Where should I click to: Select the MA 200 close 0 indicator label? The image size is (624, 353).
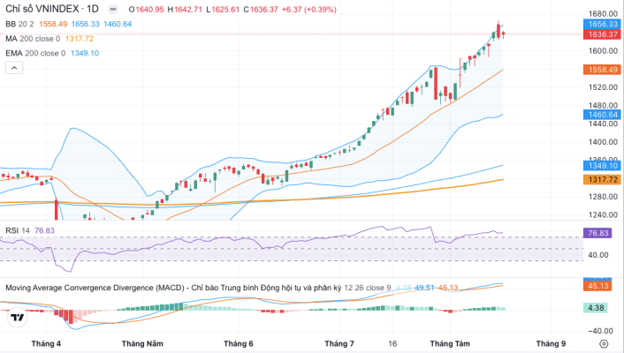coord(33,39)
